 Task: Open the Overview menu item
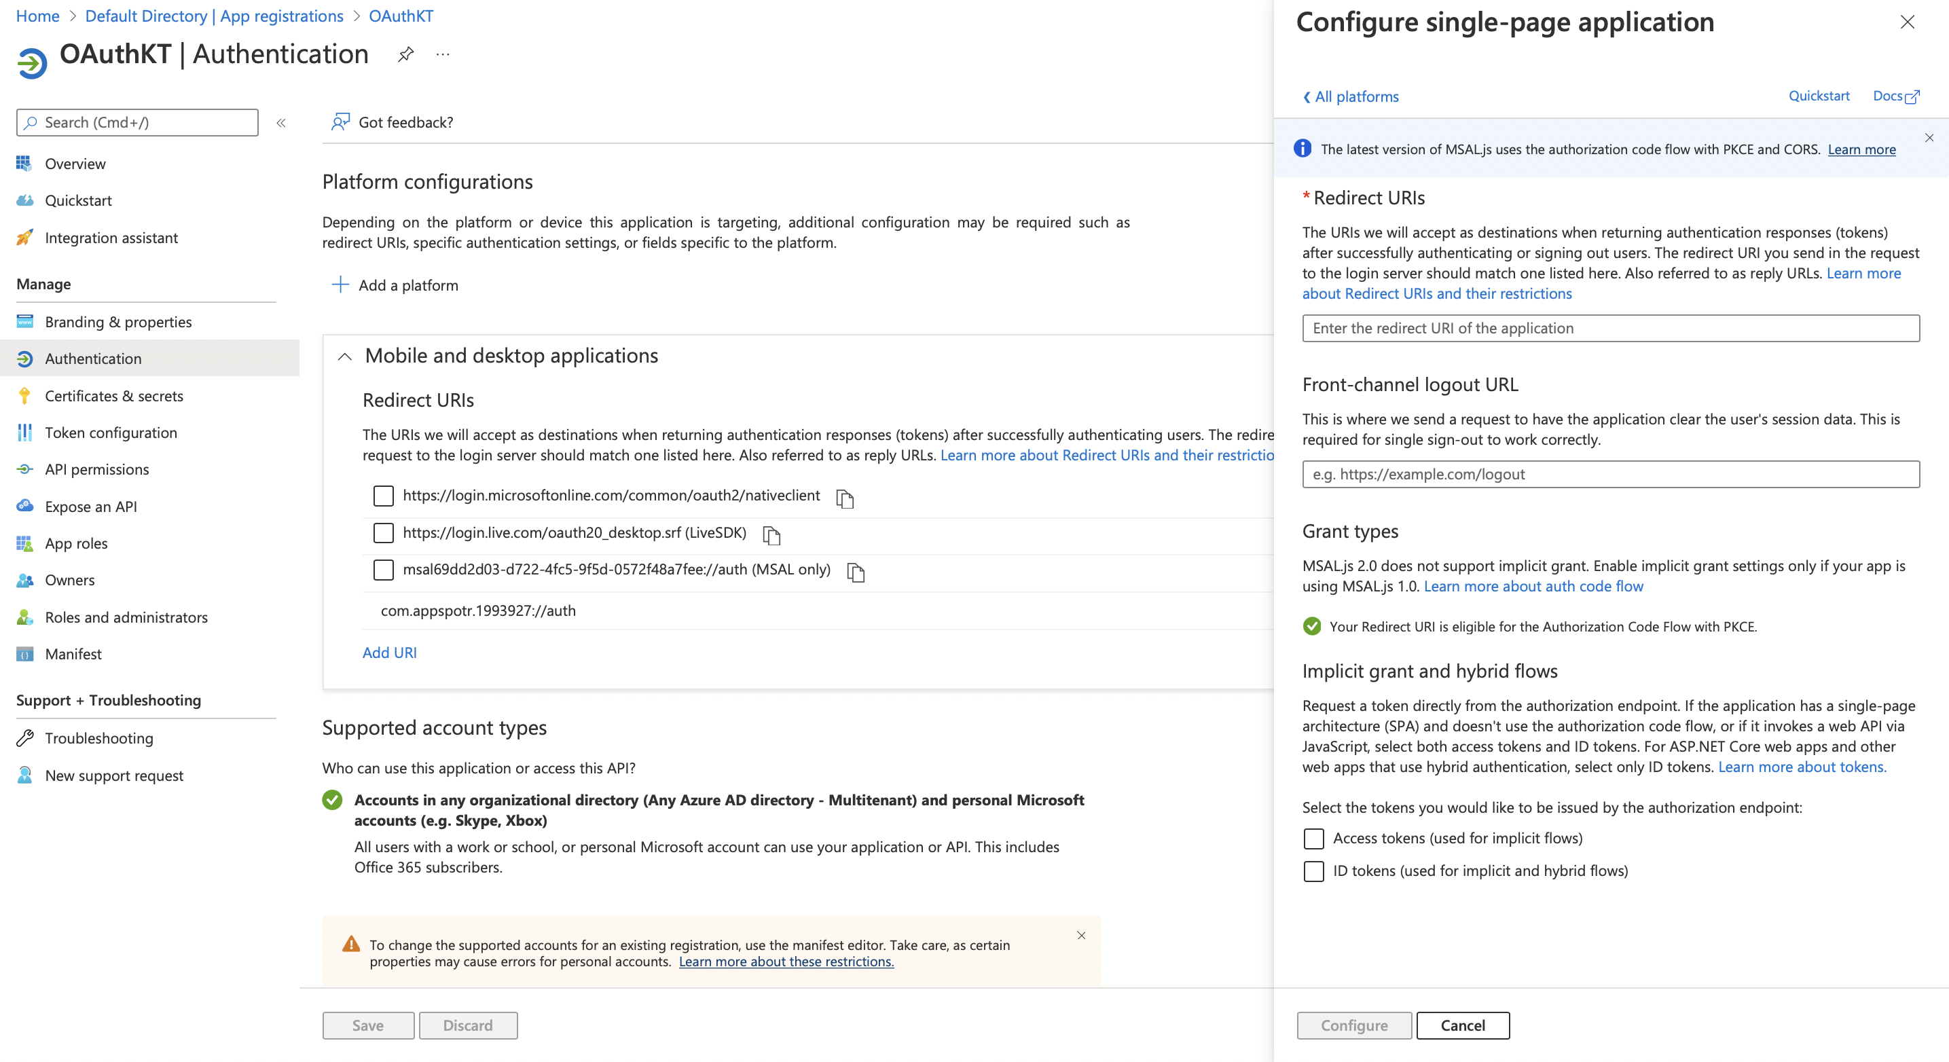click(75, 164)
